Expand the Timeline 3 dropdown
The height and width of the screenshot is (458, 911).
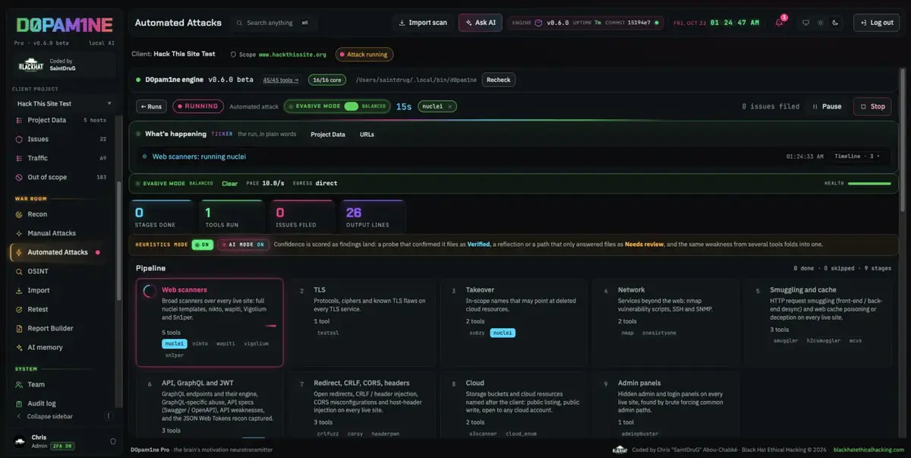tap(858, 156)
